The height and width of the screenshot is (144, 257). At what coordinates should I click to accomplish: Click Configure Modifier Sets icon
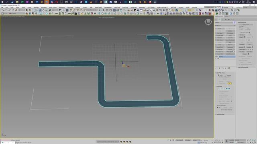[x=229, y=68]
